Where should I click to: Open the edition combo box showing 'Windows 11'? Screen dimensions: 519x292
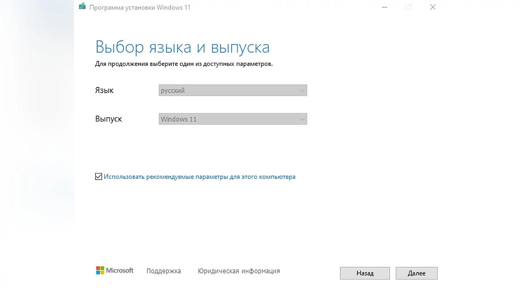(x=233, y=119)
